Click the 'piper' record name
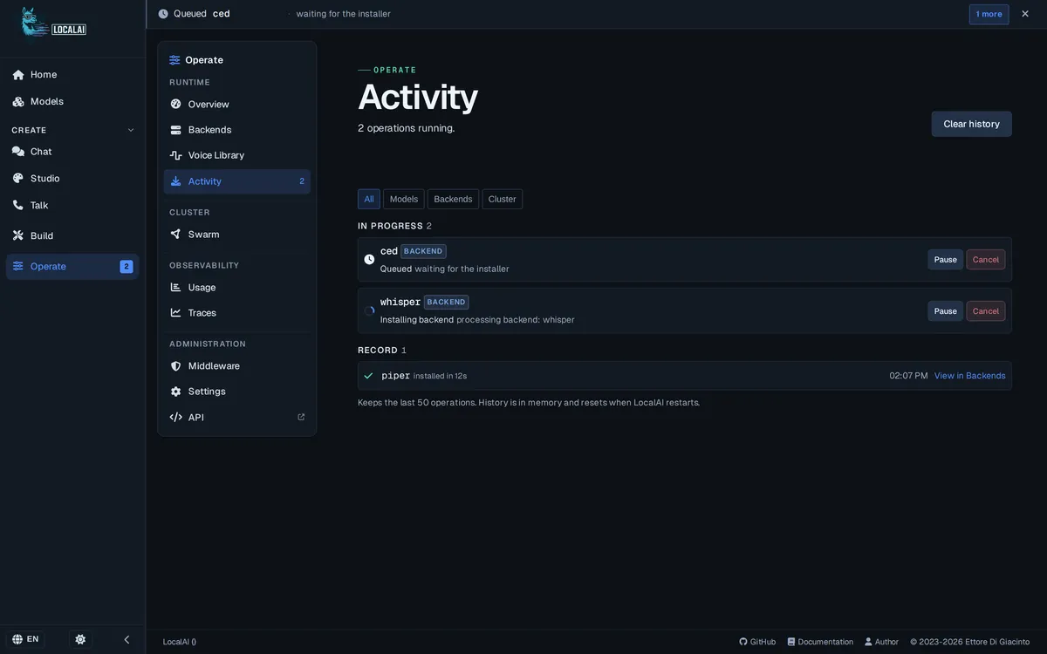The image size is (1047, 654). (x=395, y=376)
